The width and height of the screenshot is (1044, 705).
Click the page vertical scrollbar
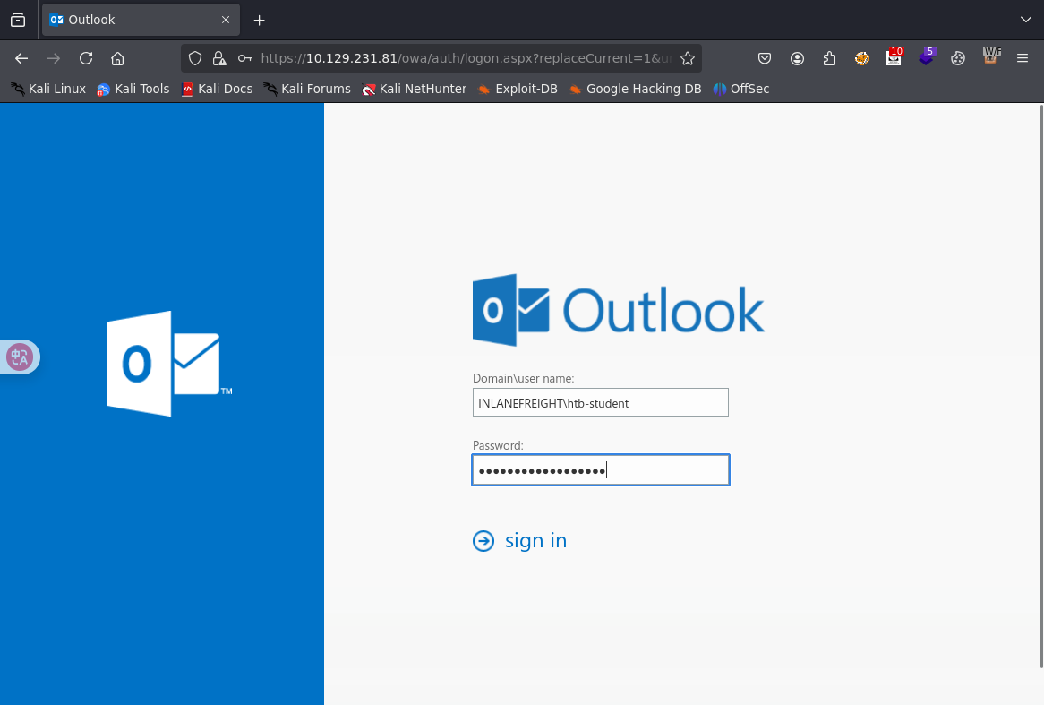(1041, 386)
